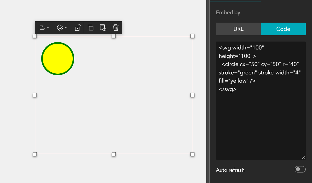Select the alignment tool in the floating toolbar
The image size is (312, 183).
(42, 27)
